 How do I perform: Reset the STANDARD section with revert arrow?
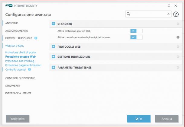click(178, 24)
